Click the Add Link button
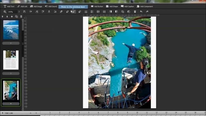Viewport: 206px width, 116px height. point(22,6)
